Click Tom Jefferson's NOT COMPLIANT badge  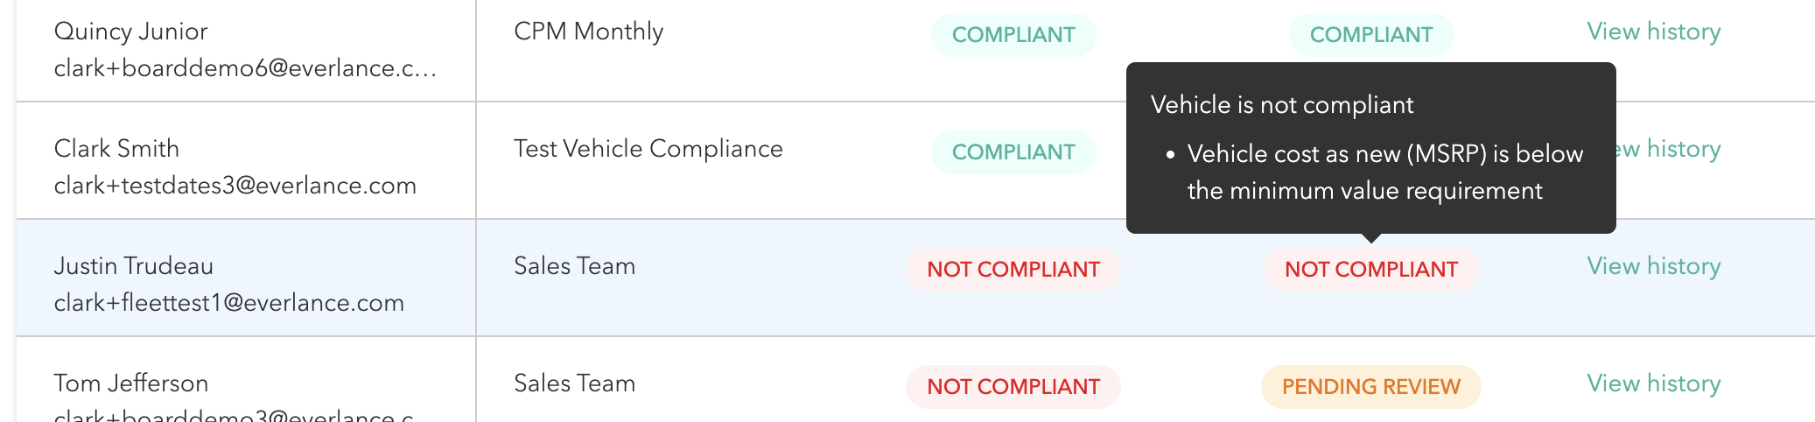coord(1013,387)
